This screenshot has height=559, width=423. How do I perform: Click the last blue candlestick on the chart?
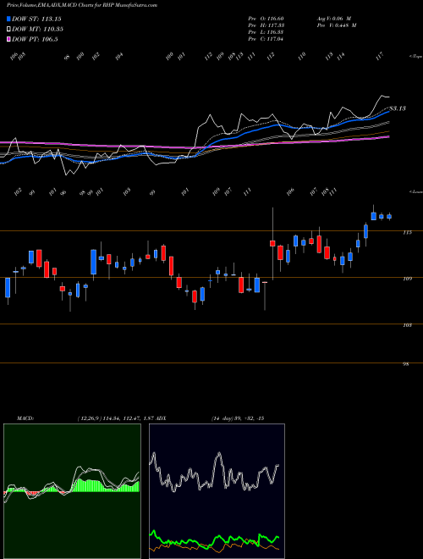[x=389, y=216]
